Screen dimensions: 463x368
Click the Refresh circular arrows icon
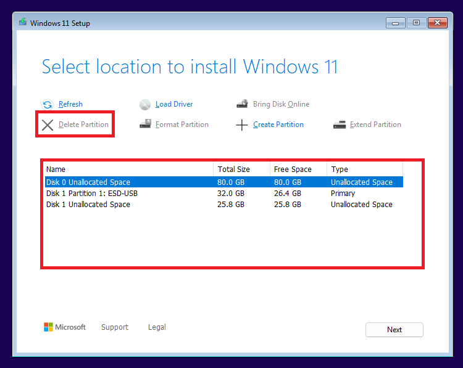click(48, 104)
